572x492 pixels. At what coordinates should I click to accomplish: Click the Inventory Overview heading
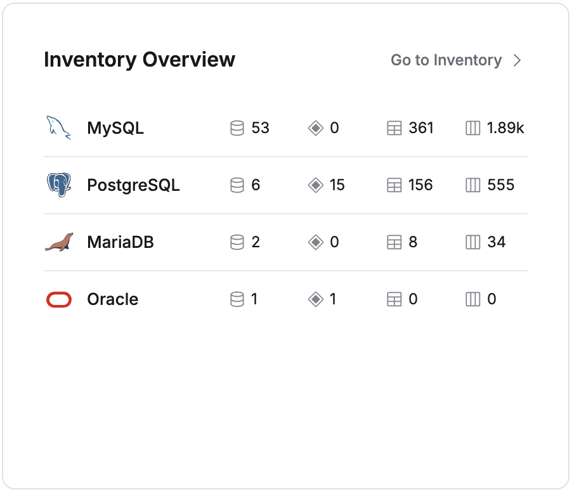[x=140, y=60]
